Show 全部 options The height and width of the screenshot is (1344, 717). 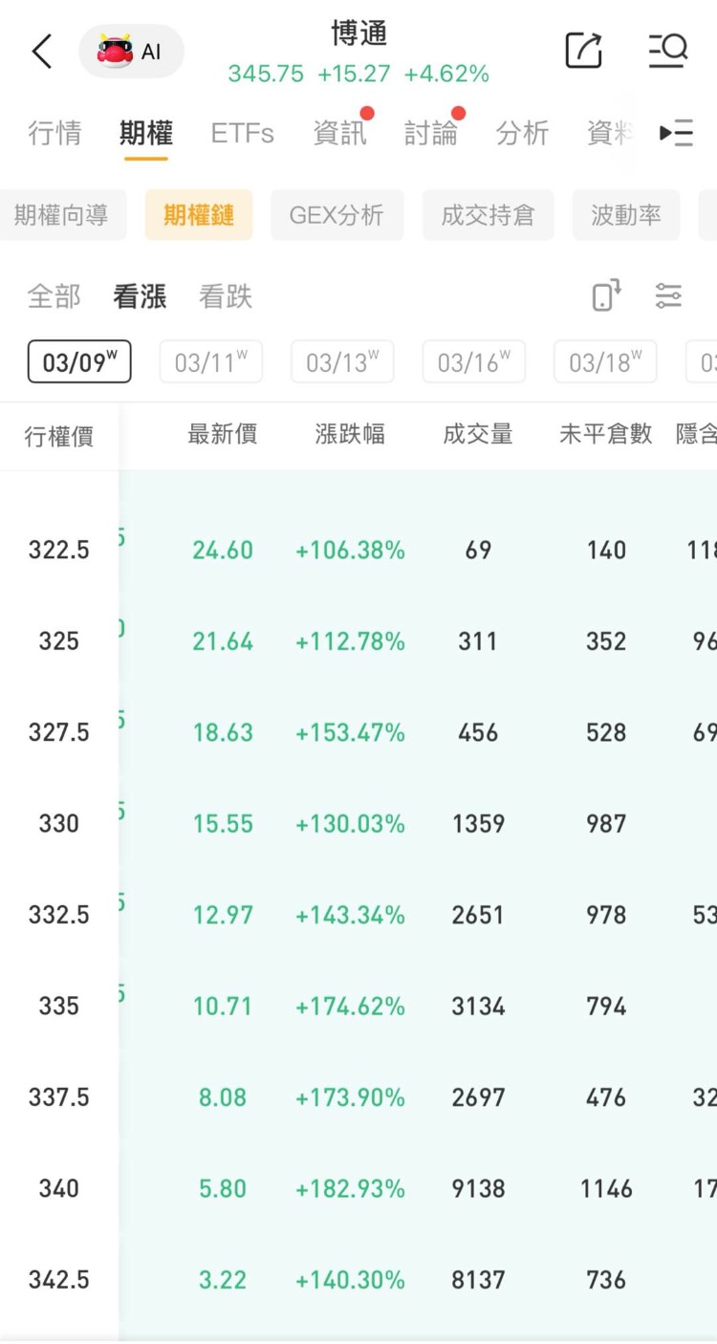(54, 296)
